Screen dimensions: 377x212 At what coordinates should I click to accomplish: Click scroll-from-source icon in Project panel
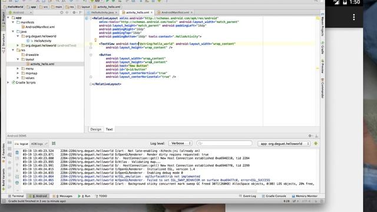click(x=62, y=12)
